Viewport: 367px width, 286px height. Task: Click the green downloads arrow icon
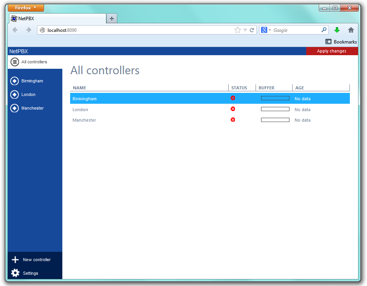(337, 30)
